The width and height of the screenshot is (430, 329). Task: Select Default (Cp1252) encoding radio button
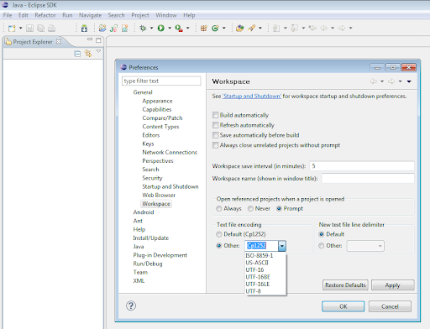pyautogui.click(x=219, y=234)
